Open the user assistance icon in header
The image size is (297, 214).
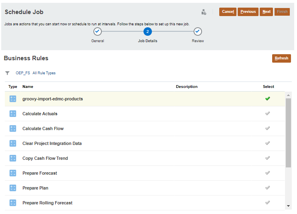[204, 12]
